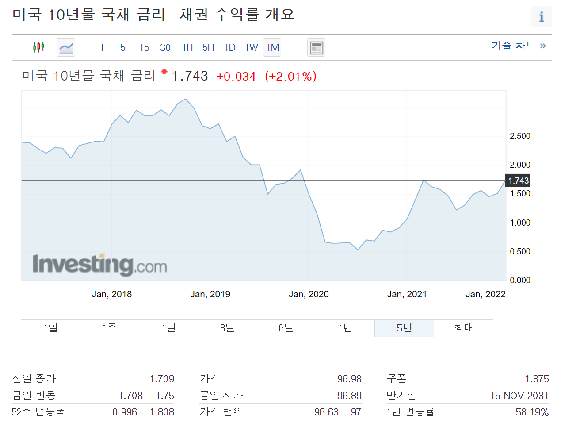The height and width of the screenshot is (423, 561).
Task: Click the Jan, 2019 axis label
Action: pyautogui.click(x=210, y=294)
